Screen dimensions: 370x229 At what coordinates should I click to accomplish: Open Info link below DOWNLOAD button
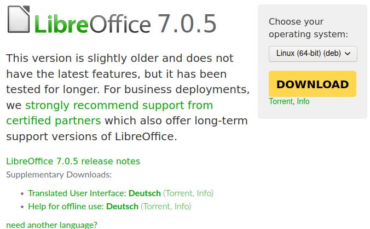click(x=303, y=101)
